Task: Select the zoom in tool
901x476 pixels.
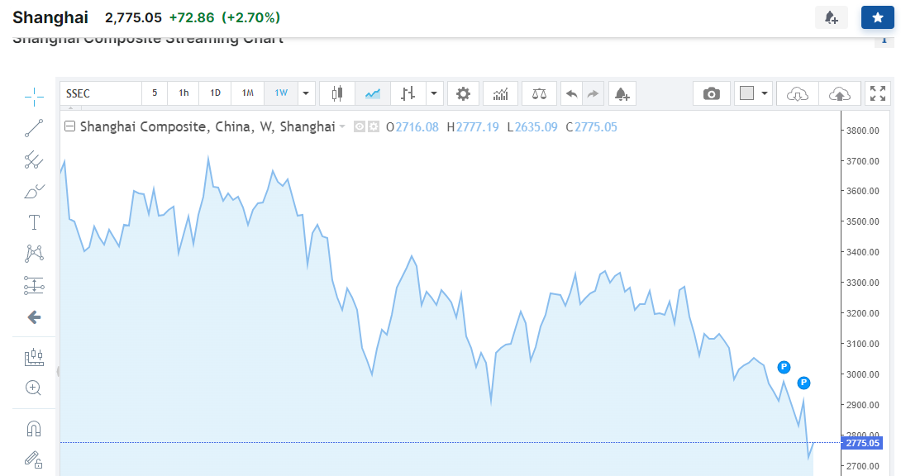Action: [x=34, y=388]
